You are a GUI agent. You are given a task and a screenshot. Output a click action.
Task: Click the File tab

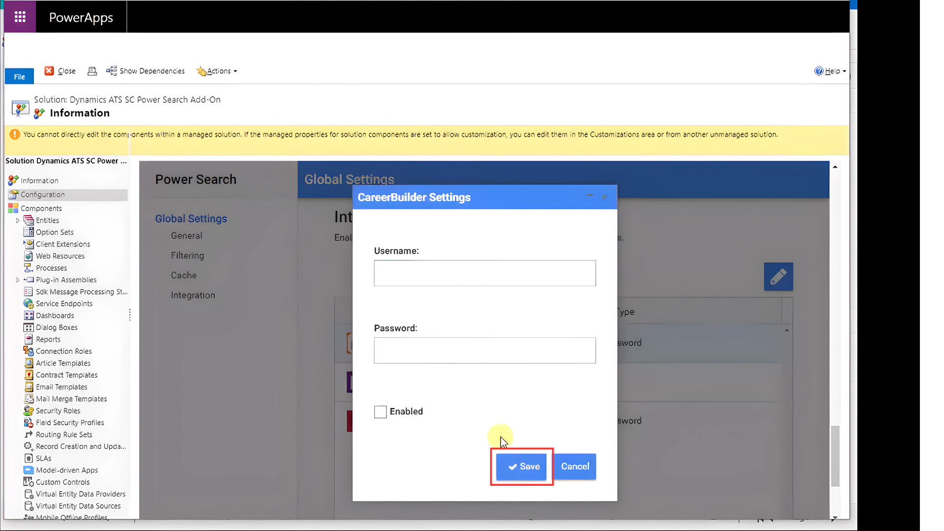tap(19, 77)
